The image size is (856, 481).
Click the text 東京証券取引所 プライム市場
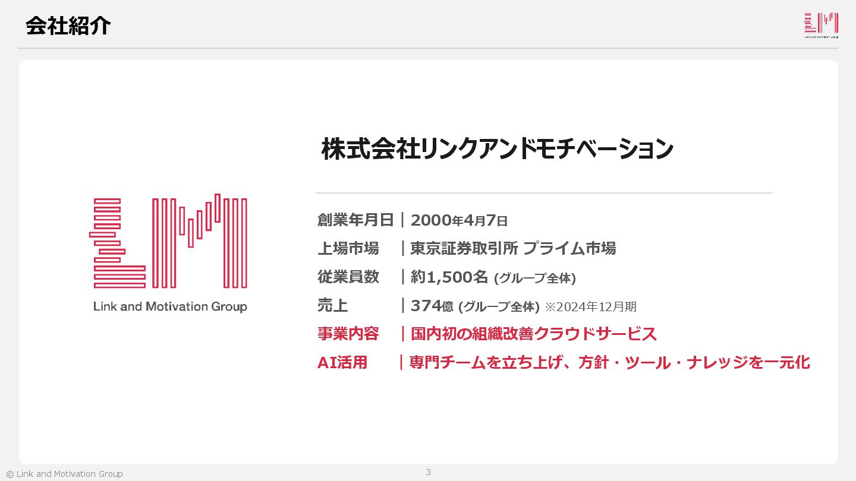pos(513,248)
